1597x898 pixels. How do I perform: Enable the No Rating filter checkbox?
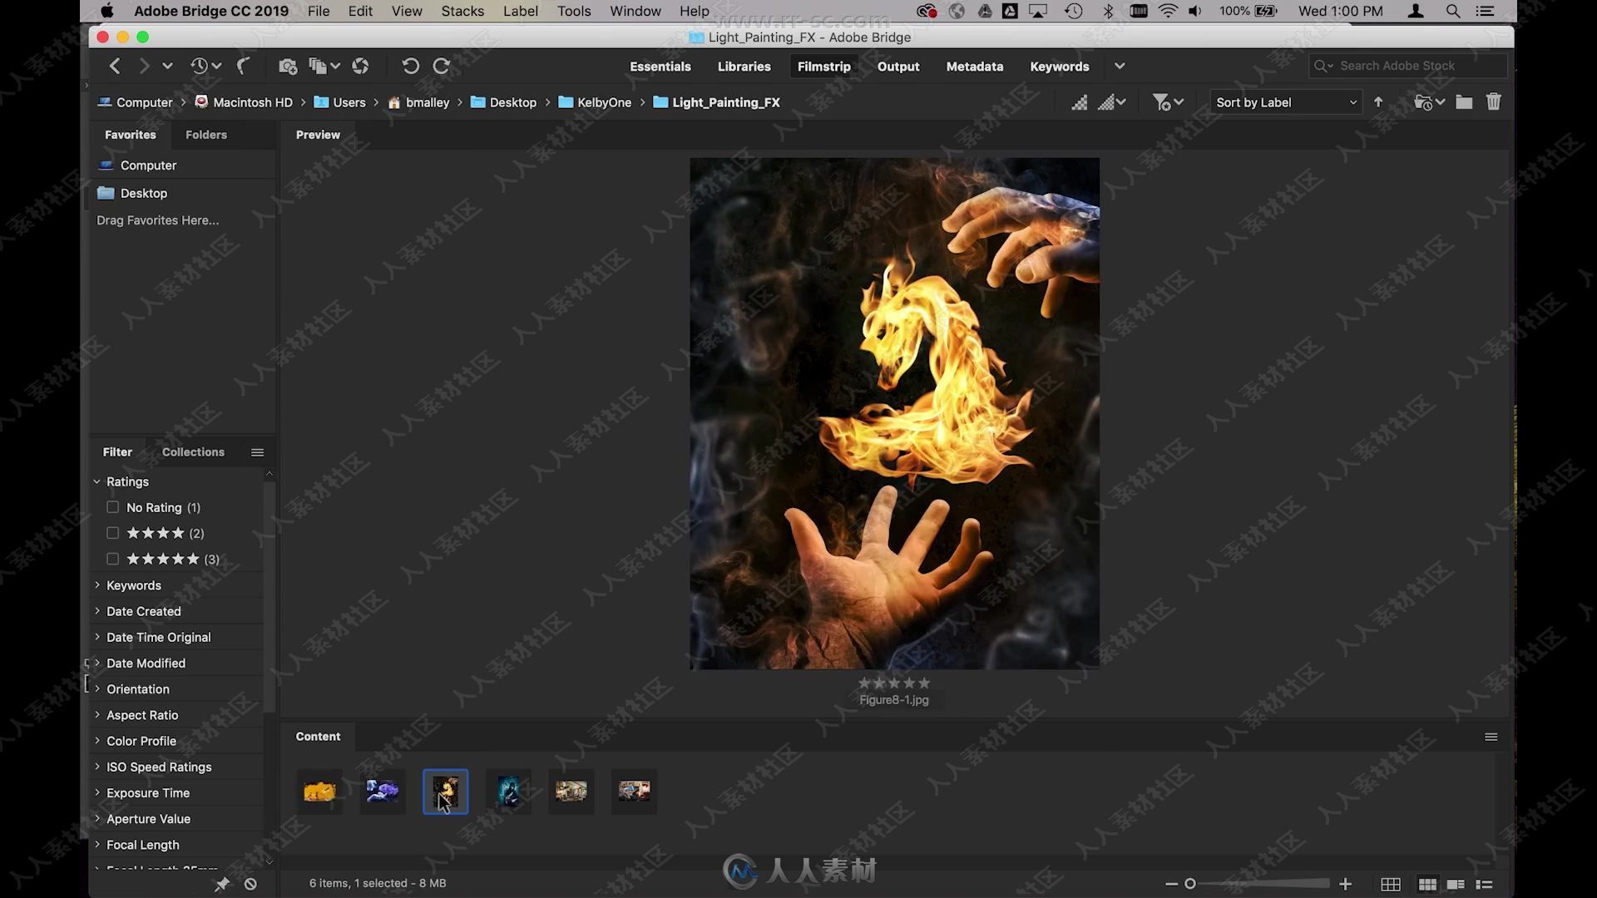click(112, 506)
